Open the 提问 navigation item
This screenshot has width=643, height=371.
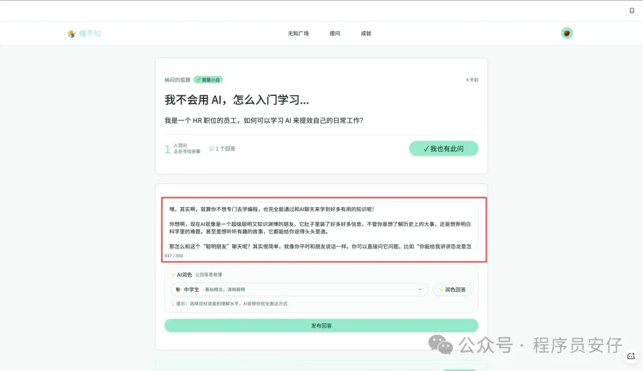(335, 33)
